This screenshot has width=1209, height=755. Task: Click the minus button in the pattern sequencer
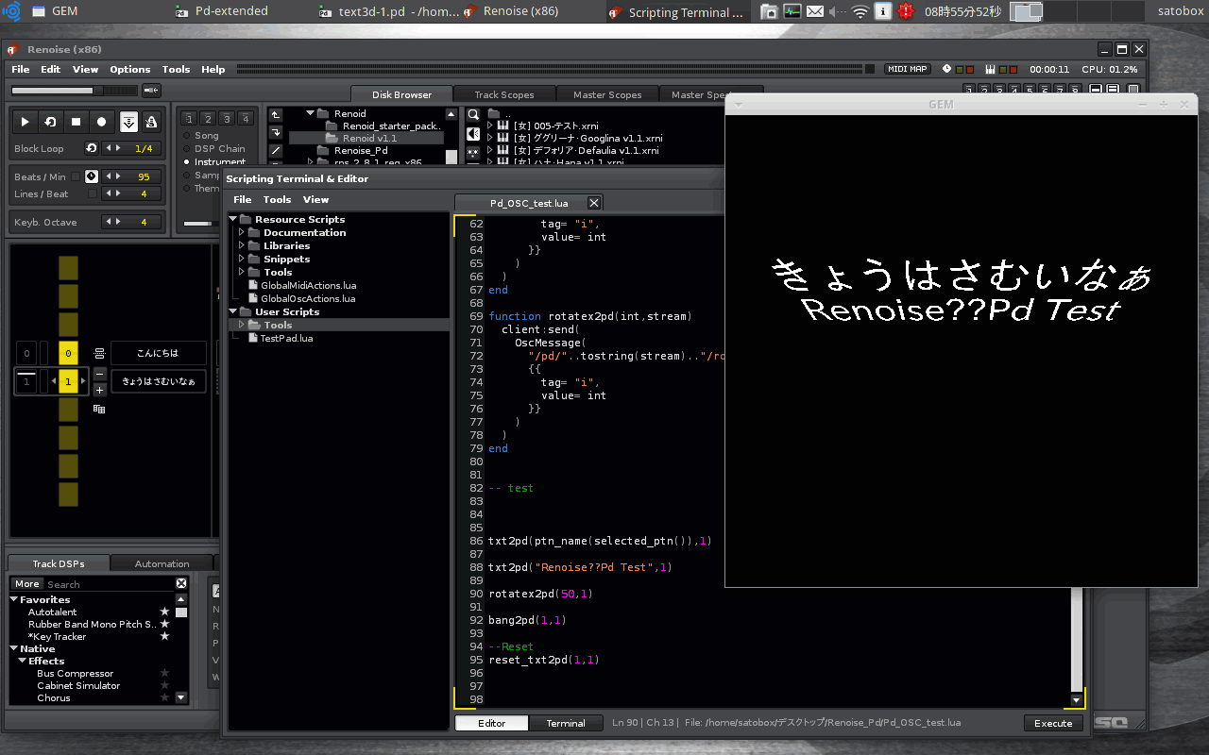coord(99,374)
